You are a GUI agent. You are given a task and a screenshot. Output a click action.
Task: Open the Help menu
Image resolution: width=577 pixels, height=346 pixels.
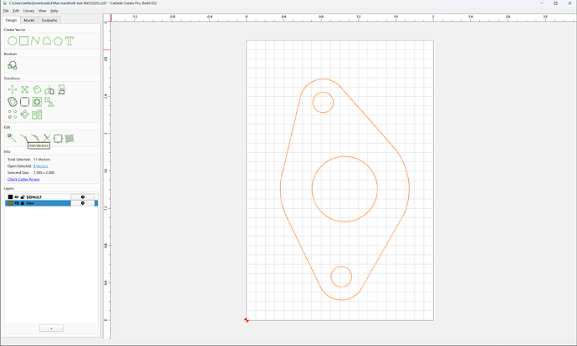click(x=54, y=11)
